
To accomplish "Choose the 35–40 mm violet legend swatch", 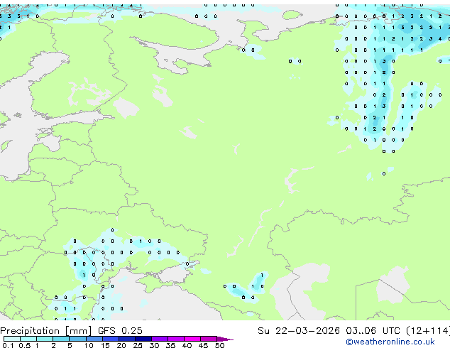I will [x=175, y=339].
